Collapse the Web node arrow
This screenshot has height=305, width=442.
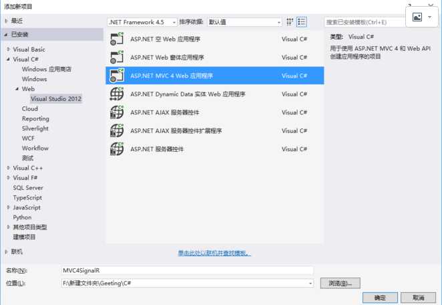point(17,89)
